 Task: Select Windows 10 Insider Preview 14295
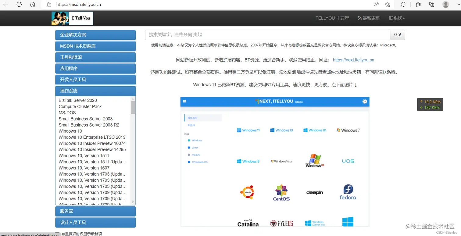click(92, 149)
